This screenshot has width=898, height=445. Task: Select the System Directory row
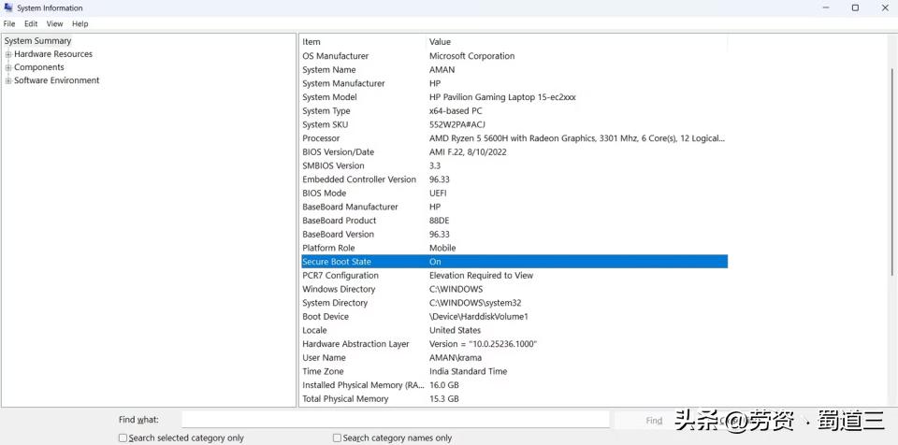[x=514, y=303]
